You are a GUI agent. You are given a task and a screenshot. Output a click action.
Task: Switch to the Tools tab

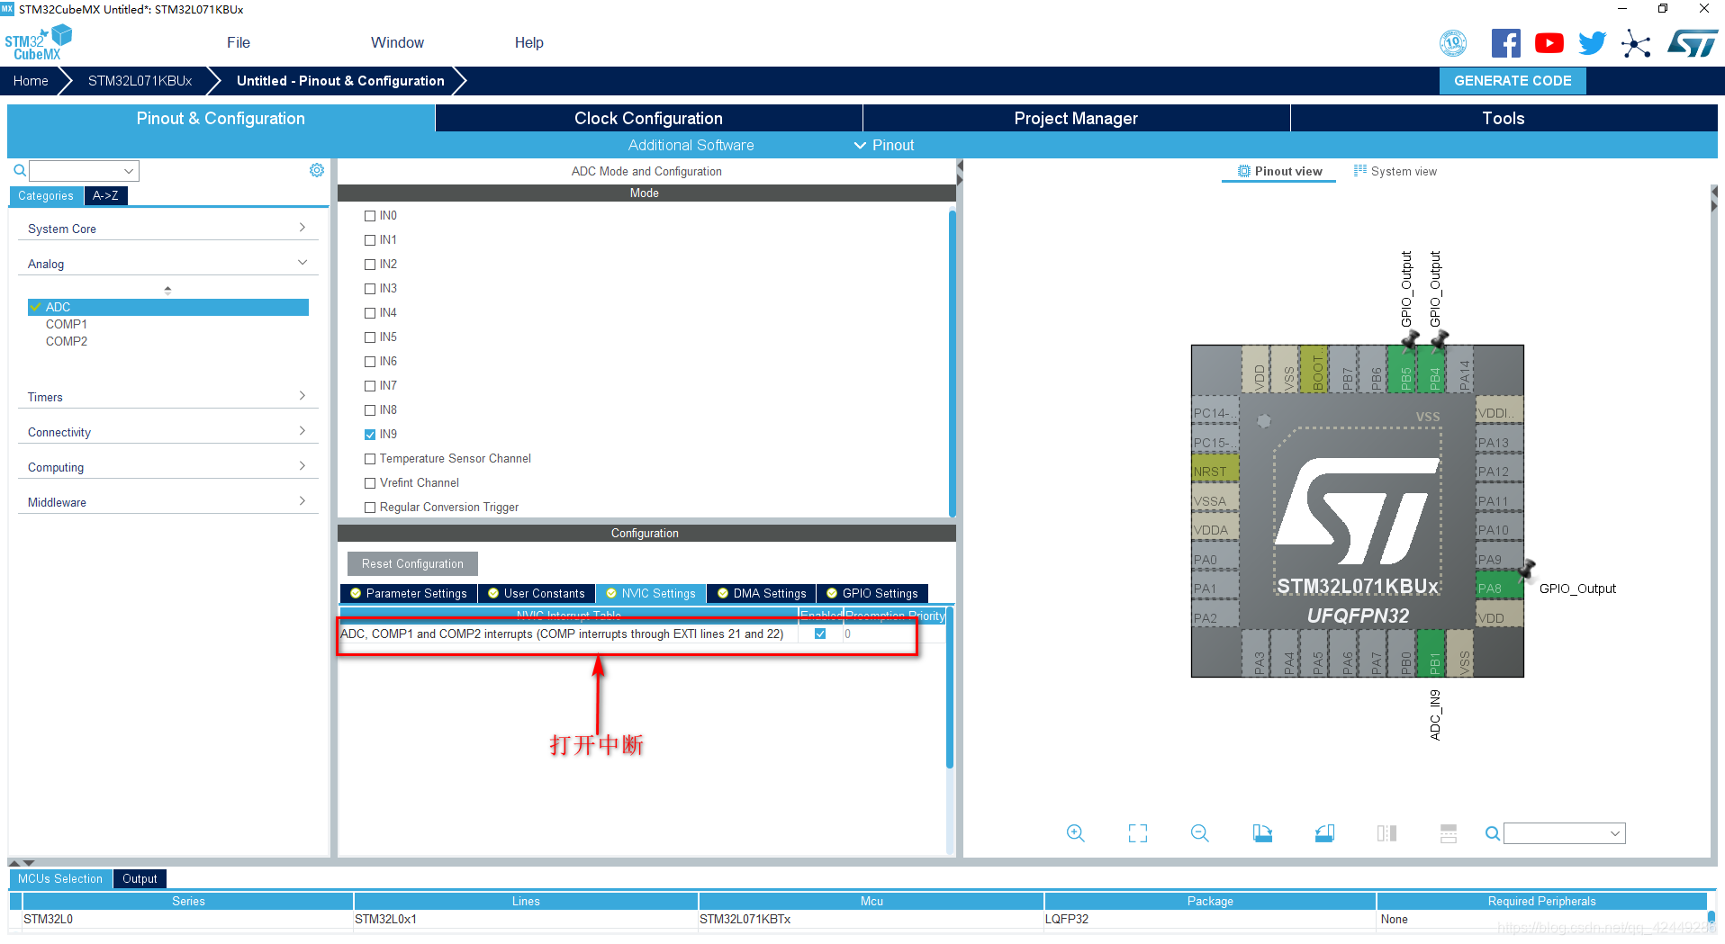click(1504, 118)
